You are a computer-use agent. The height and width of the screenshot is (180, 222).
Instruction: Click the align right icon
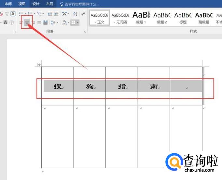pos(33,22)
